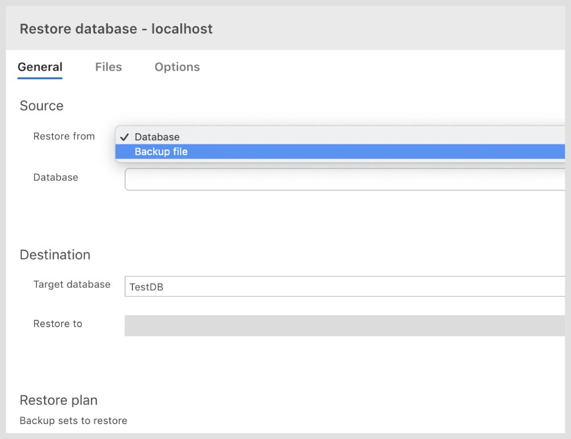Click the Backup sets to restore label
Viewport: 571px width, 439px height.
(x=73, y=420)
